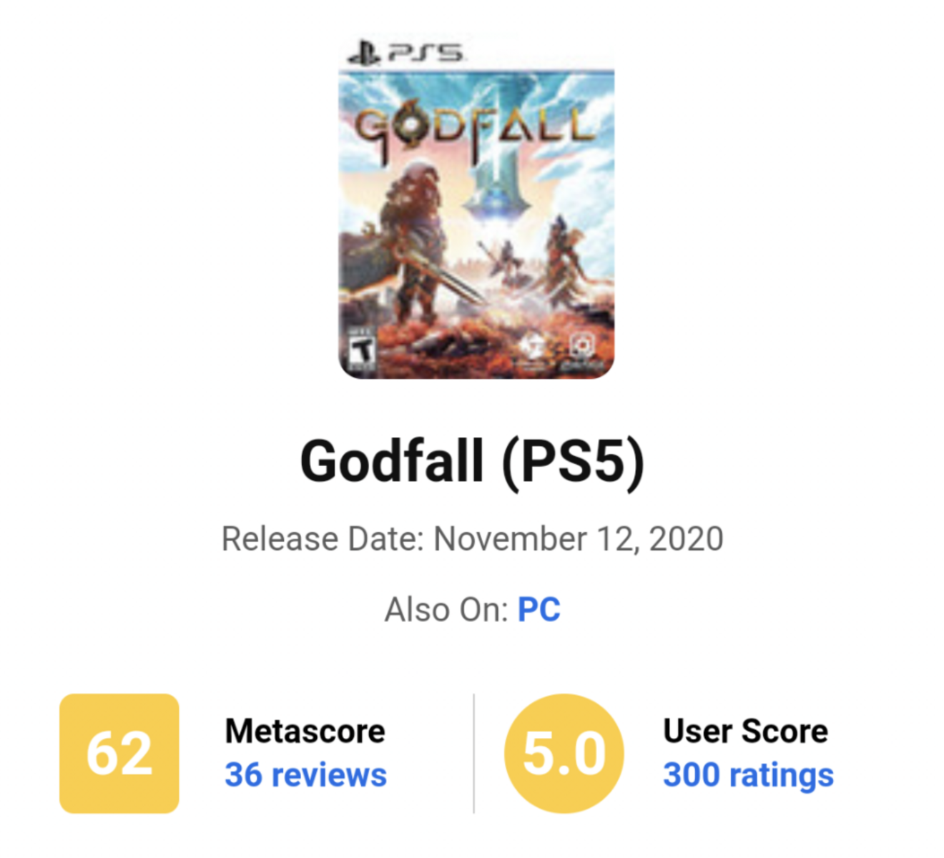Viewport: 944px width, 858px height.
Task: Click the Metascore label
Action: 305,731
